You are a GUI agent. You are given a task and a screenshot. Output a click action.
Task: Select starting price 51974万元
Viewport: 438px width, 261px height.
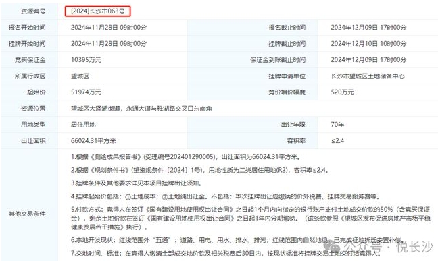tap(86, 92)
